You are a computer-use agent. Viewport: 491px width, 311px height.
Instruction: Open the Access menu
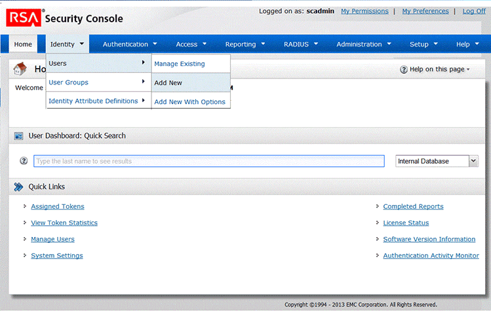point(191,44)
